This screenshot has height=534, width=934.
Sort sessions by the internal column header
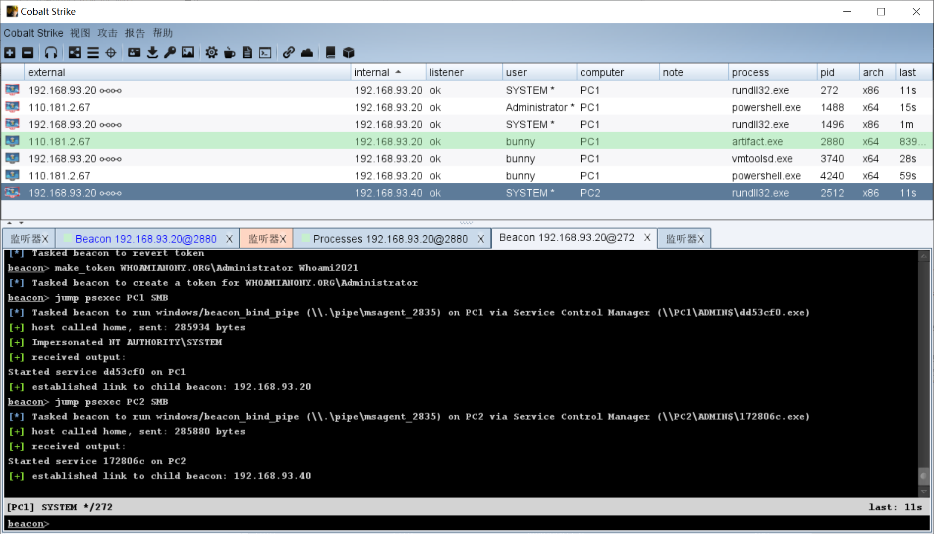tap(388, 72)
